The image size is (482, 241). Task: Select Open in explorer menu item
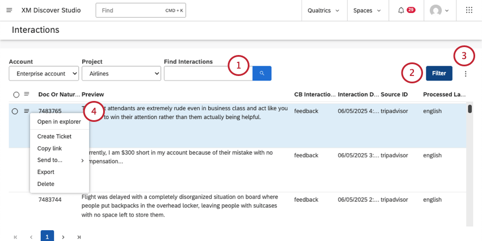pos(59,121)
